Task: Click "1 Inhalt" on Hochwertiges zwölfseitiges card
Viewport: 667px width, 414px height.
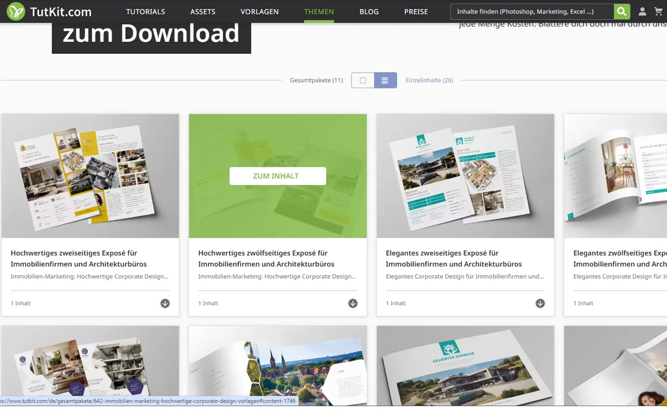Action: [x=208, y=303]
